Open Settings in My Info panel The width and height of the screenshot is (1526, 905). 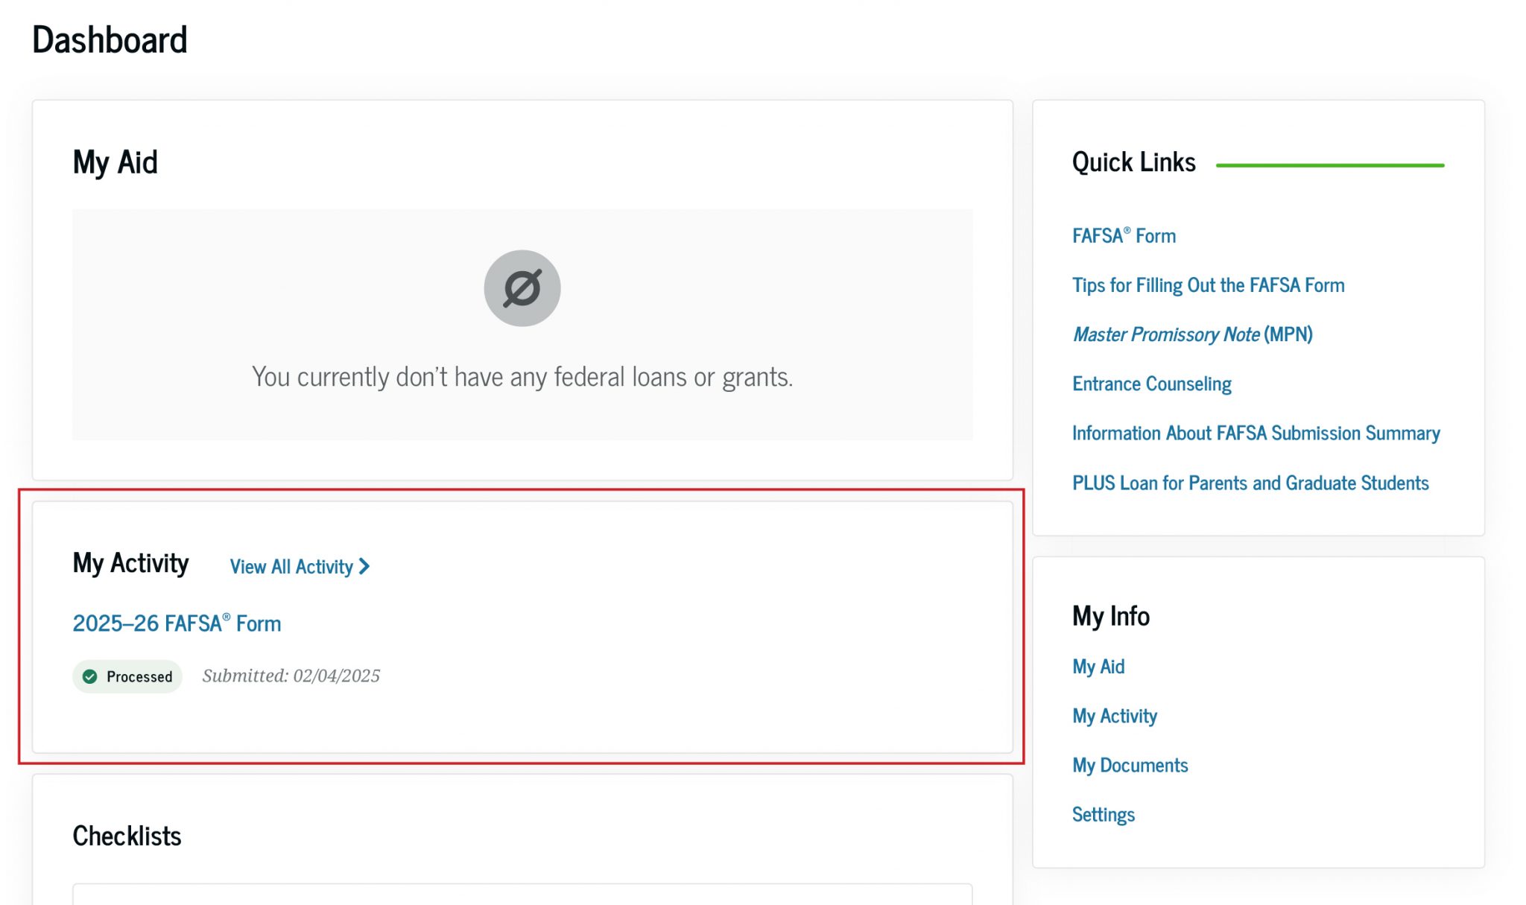click(1104, 815)
